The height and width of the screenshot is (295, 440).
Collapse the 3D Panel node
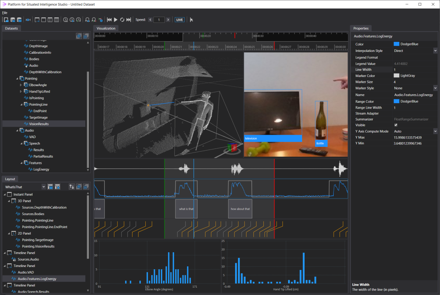click(x=9, y=201)
